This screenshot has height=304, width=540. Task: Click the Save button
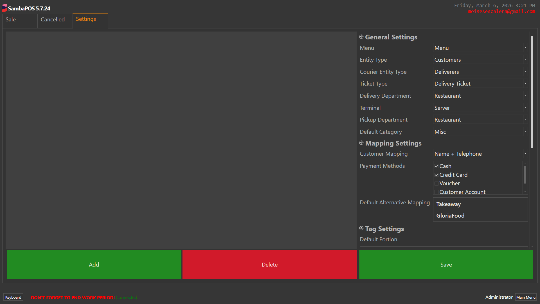pyautogui.click(x=446, y=265)
